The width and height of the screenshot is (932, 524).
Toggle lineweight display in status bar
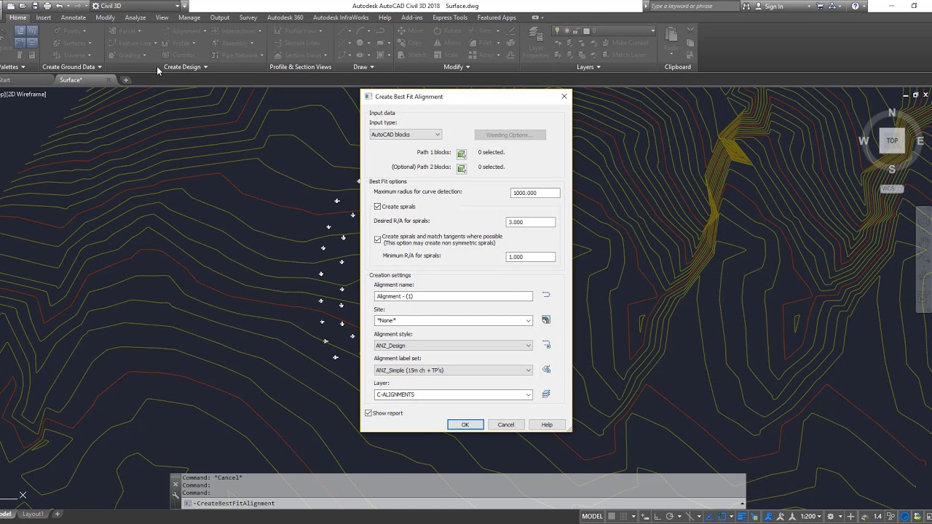pos(742,516)
